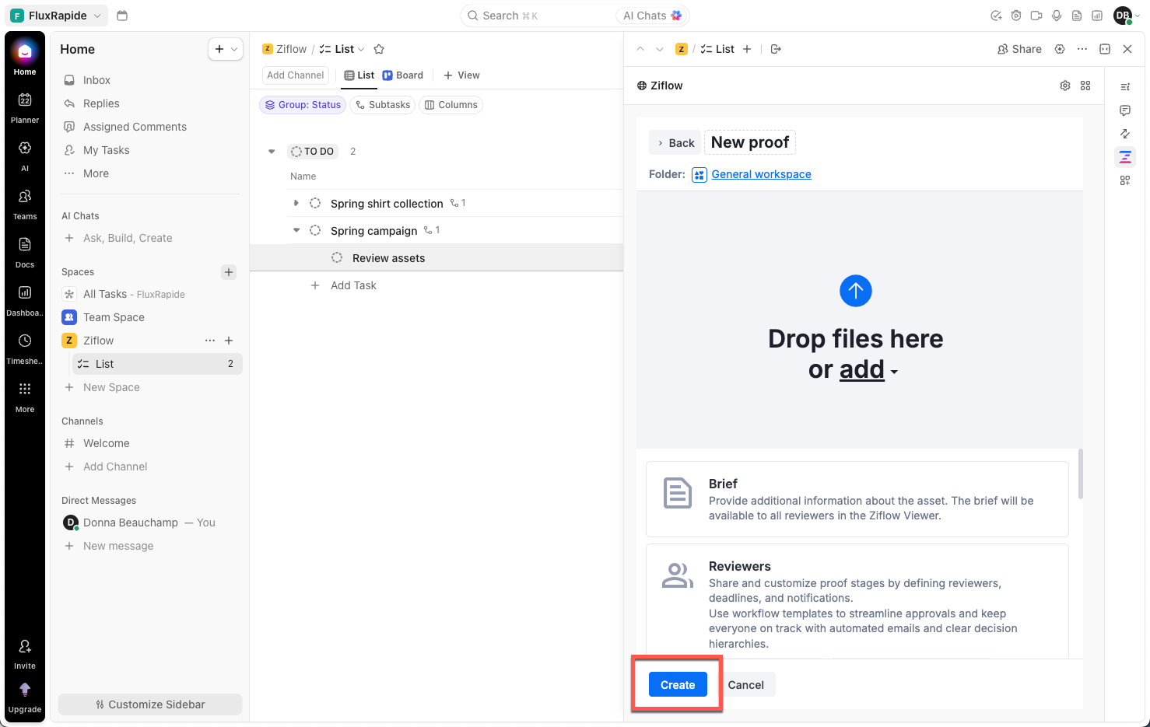1150x727 pixels.
Task: Toggle the Subtasks display chip
Action: coord(382,105)
